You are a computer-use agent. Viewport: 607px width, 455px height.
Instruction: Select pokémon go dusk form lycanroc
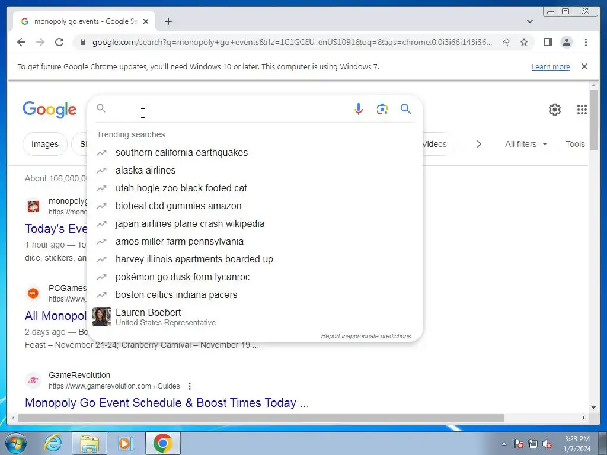point(255,277)
